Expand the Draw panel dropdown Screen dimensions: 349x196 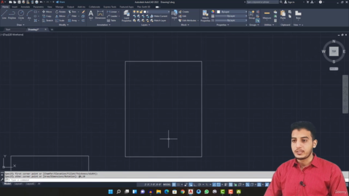pyautogui.click(x=21, y=25)
